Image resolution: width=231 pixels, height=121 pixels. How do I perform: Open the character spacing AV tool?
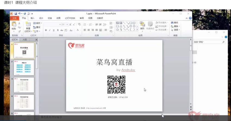coord(66,30)
